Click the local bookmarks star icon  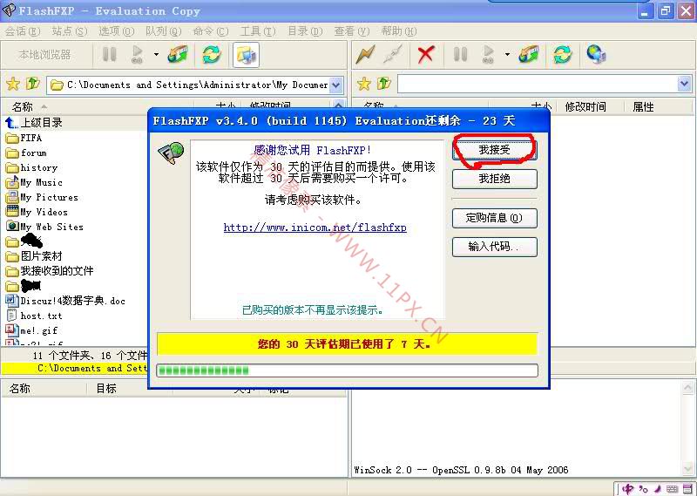[13, 85]
